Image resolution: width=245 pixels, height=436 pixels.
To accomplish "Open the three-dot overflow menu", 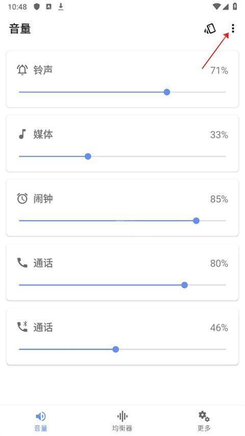I will [x=233, y=28].
